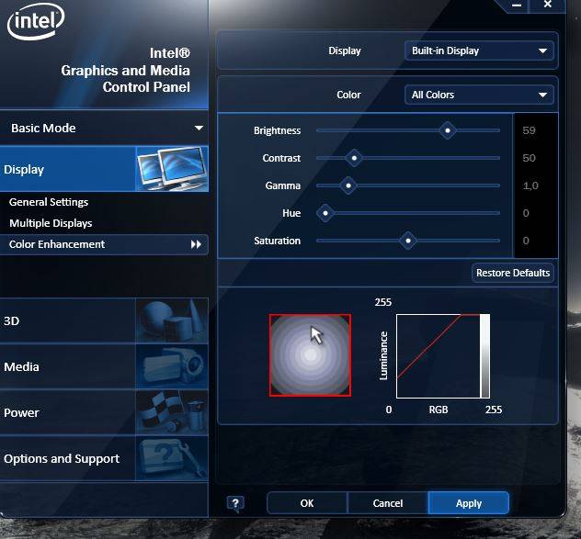Screen dimensions: 581x539
Task: Click the Contrast slider handle
Action: click(x=354, y=158)
